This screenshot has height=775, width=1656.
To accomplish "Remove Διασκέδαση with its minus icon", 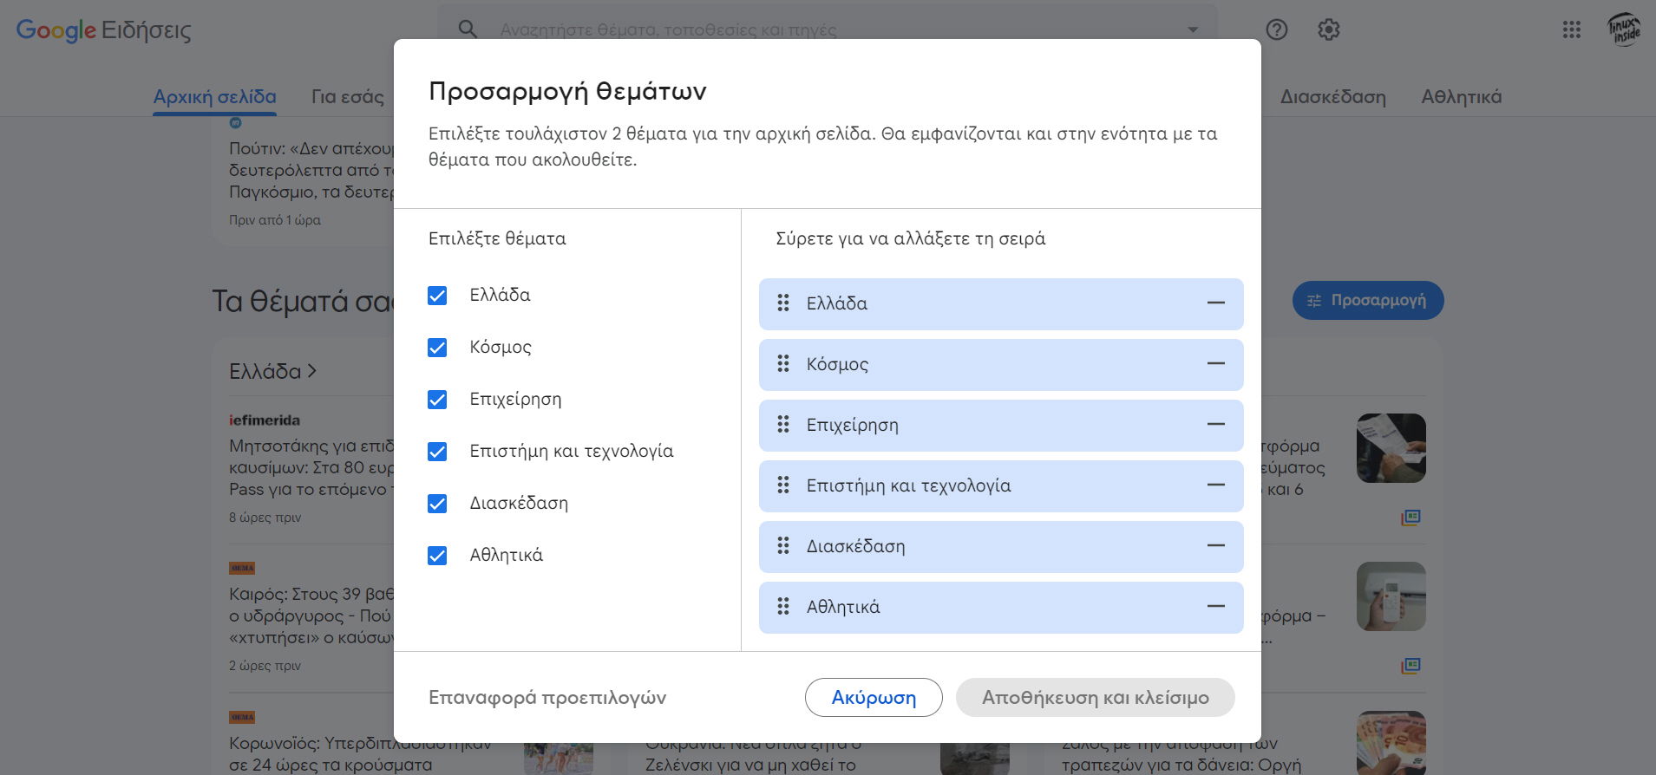I will [1216, 545].
